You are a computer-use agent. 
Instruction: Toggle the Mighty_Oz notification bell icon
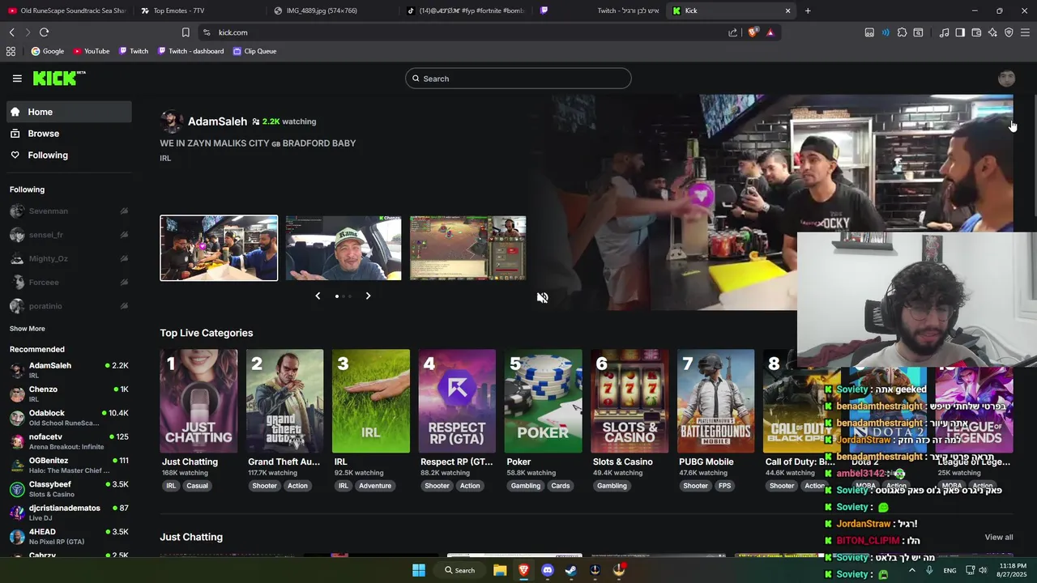(124, 258)
